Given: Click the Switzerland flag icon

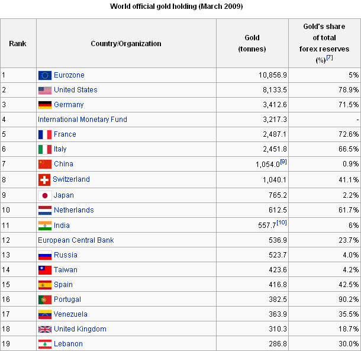Looking at the screenshot, I should (44, 179).
